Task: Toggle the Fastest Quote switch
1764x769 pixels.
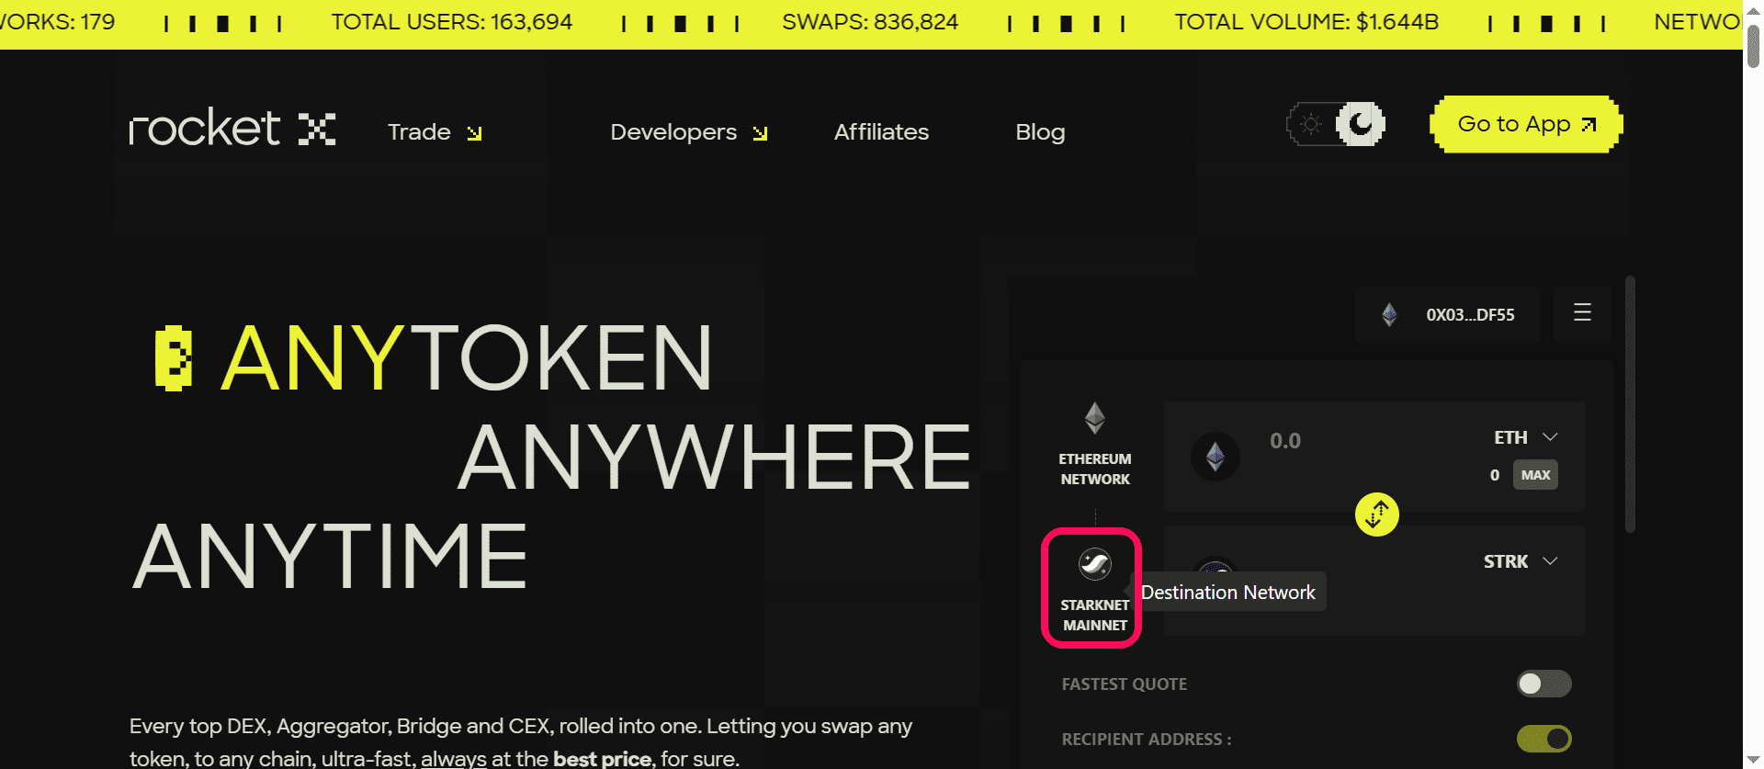Action: 1543,684
